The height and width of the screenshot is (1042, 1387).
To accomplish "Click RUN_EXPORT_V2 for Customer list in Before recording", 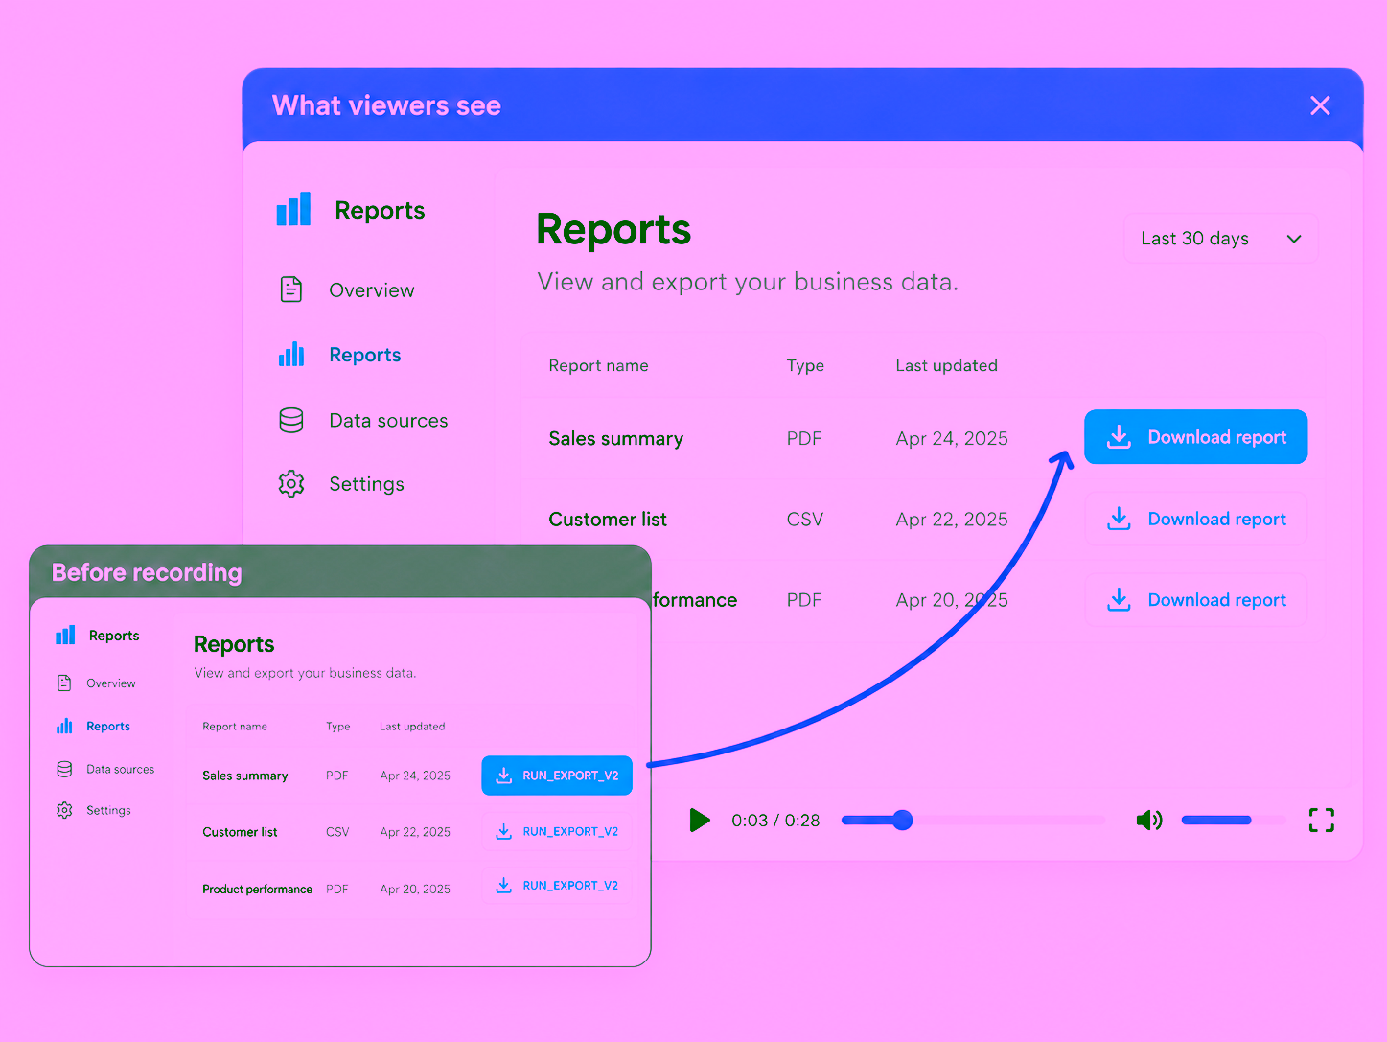I will pyautogui.click(x=557, y=832).
